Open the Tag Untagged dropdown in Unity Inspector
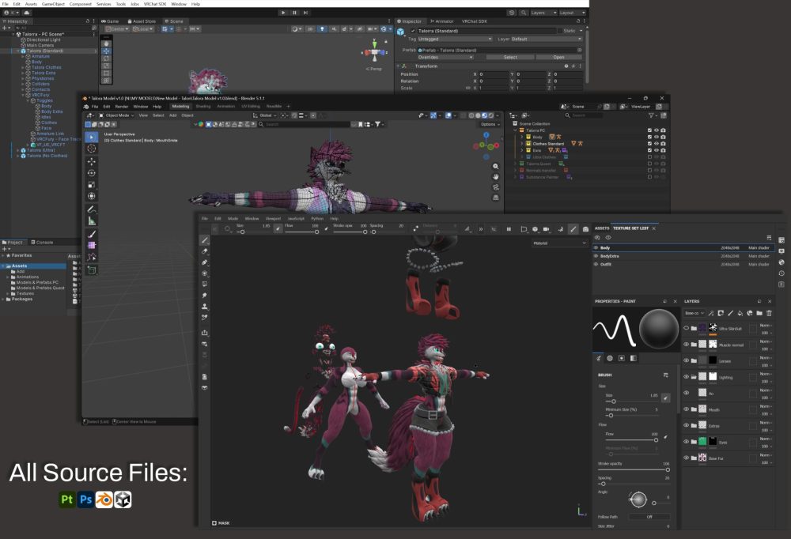Viewport: 791px width, 539px height. click(455, 39)
